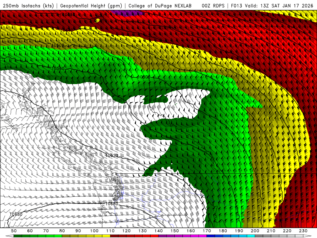Click the "00Z RDPS" model run label
This screenshot has width=317, height=238.
tap(213, 6)
